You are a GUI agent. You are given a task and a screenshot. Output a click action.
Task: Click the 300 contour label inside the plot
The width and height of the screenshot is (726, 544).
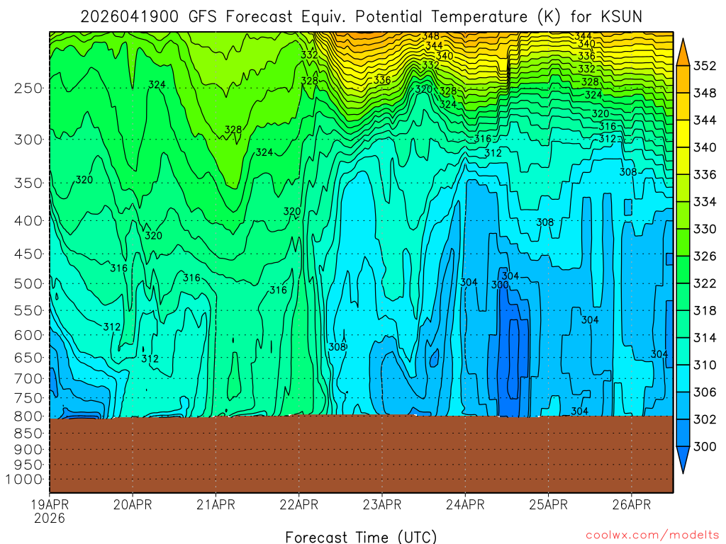500,285
